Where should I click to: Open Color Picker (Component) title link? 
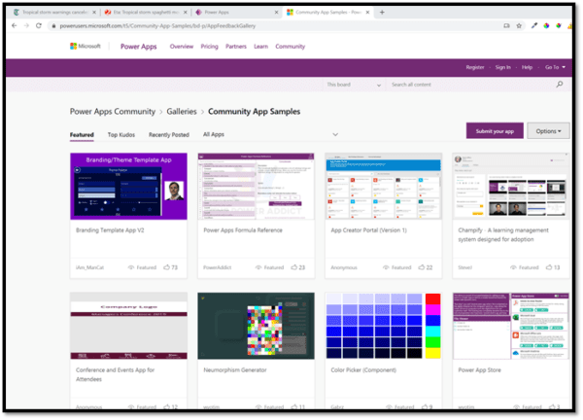[363, 370]
